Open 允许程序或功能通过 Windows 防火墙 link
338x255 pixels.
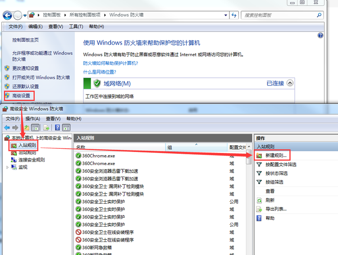pos(42,56)
